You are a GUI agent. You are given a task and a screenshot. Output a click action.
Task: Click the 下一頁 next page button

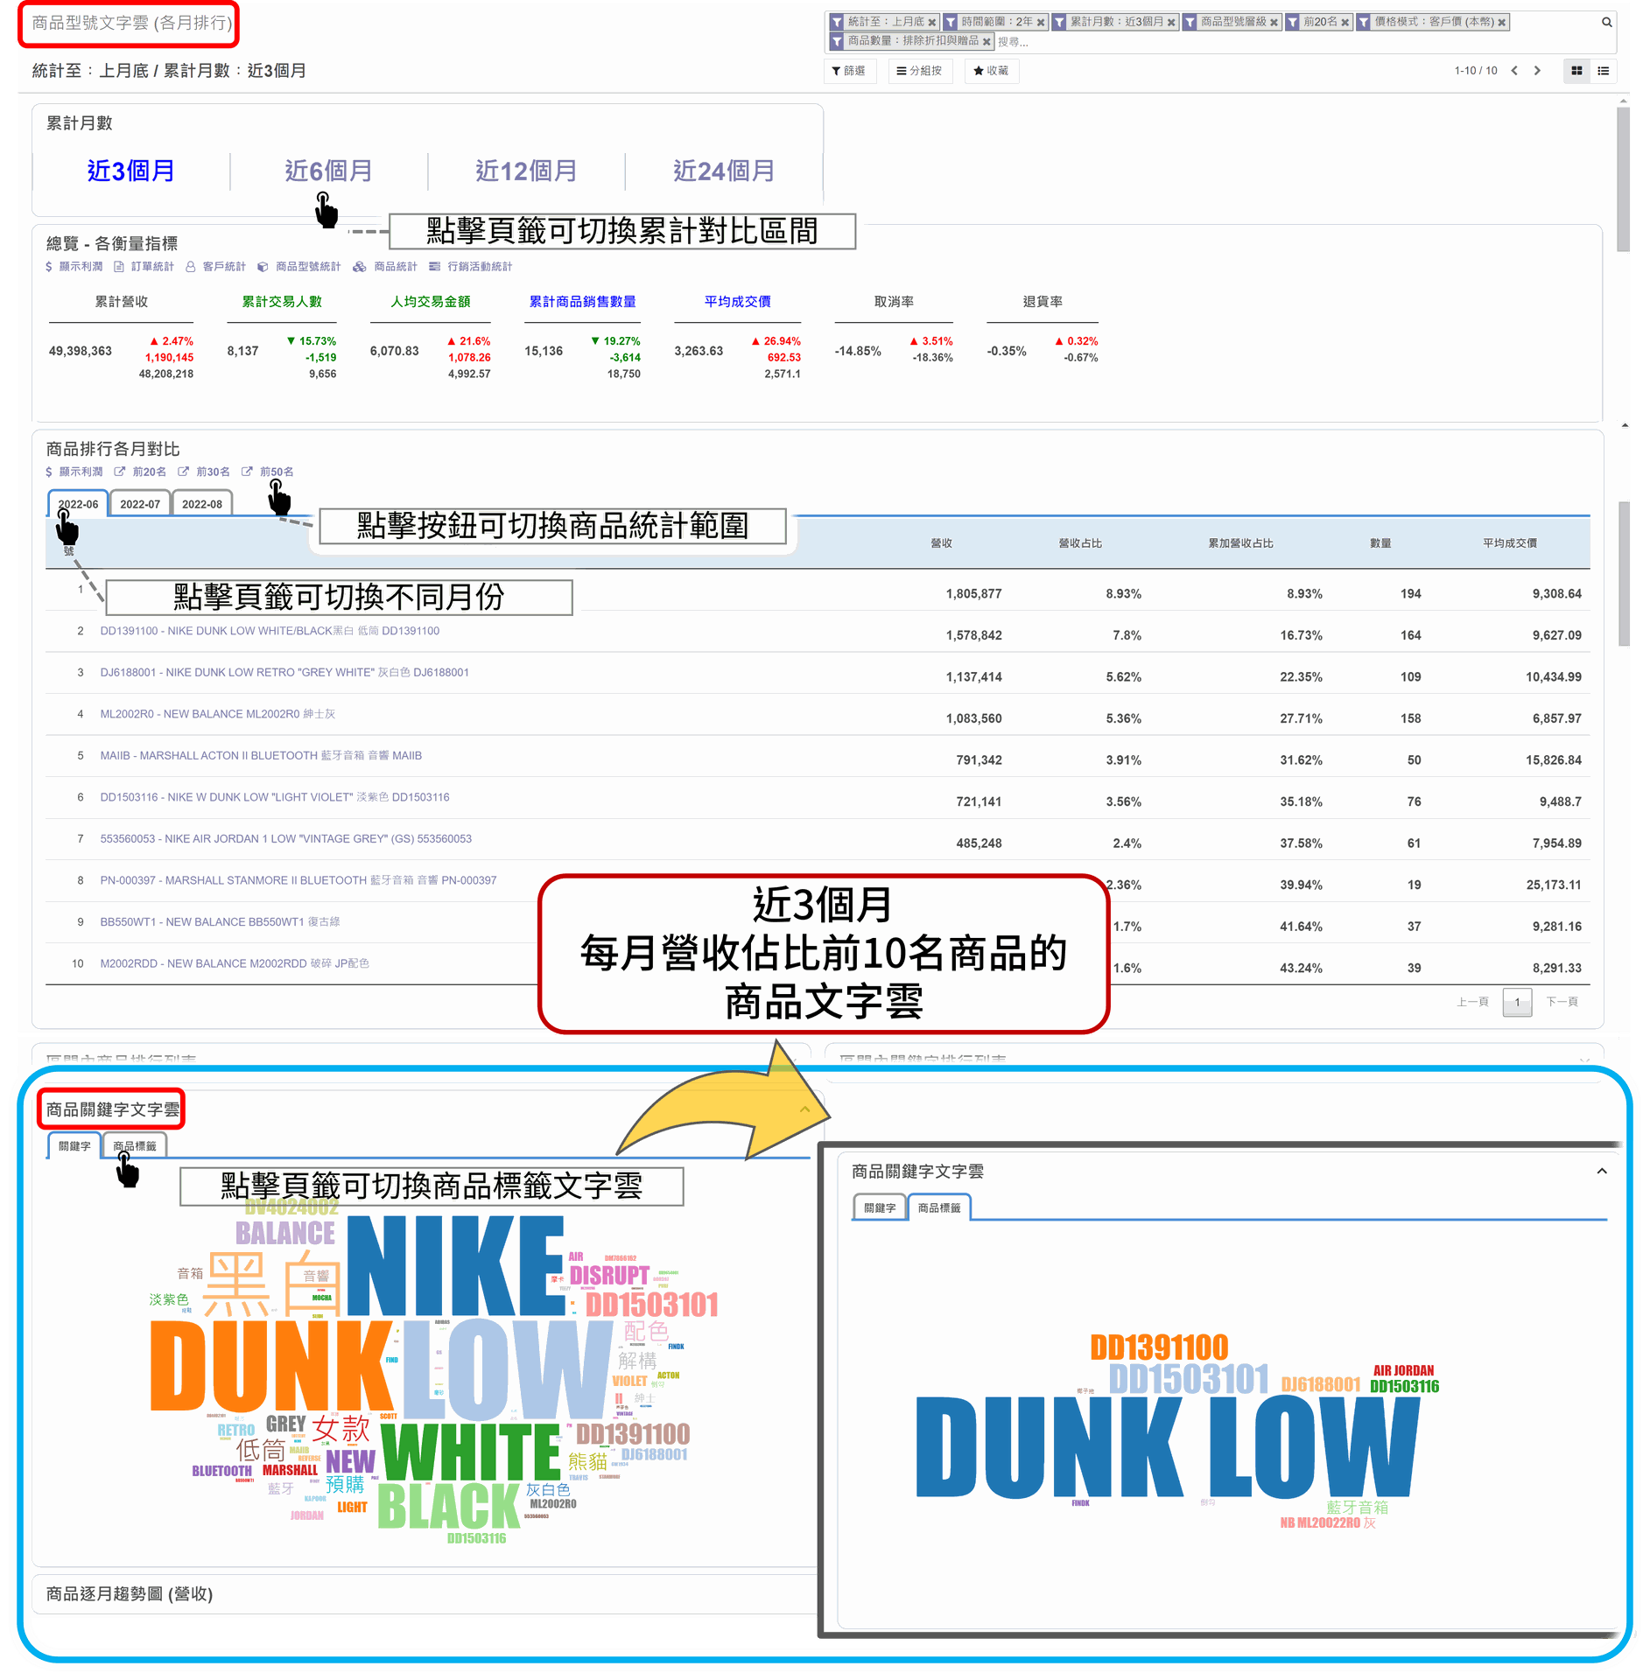coord(1562,1002)
